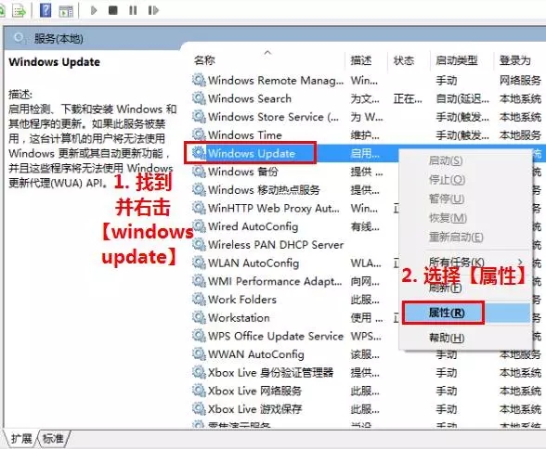The height and width of the screenshot is (449, 546).
Task: Click the gear icon beside Wireless PAN DHCP Server
Action: pos(199,245)
